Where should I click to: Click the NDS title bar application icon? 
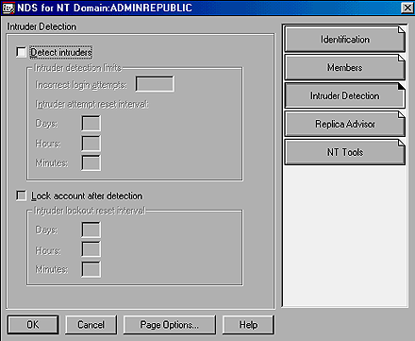coord(8,8)
